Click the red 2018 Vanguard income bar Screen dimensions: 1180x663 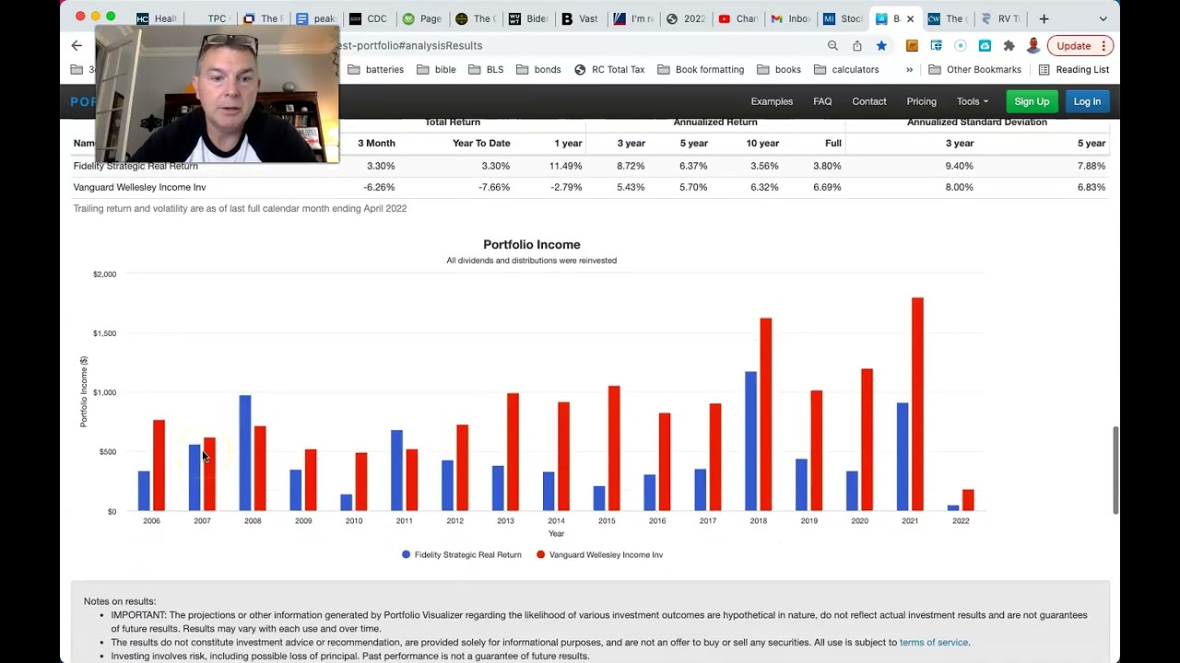766,414
